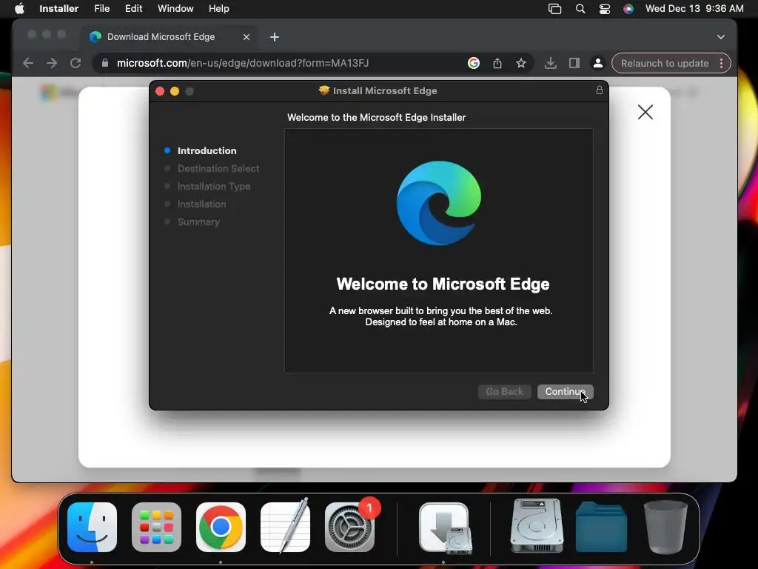Open the Window menu
758x569 pixels.
point(175,9)
